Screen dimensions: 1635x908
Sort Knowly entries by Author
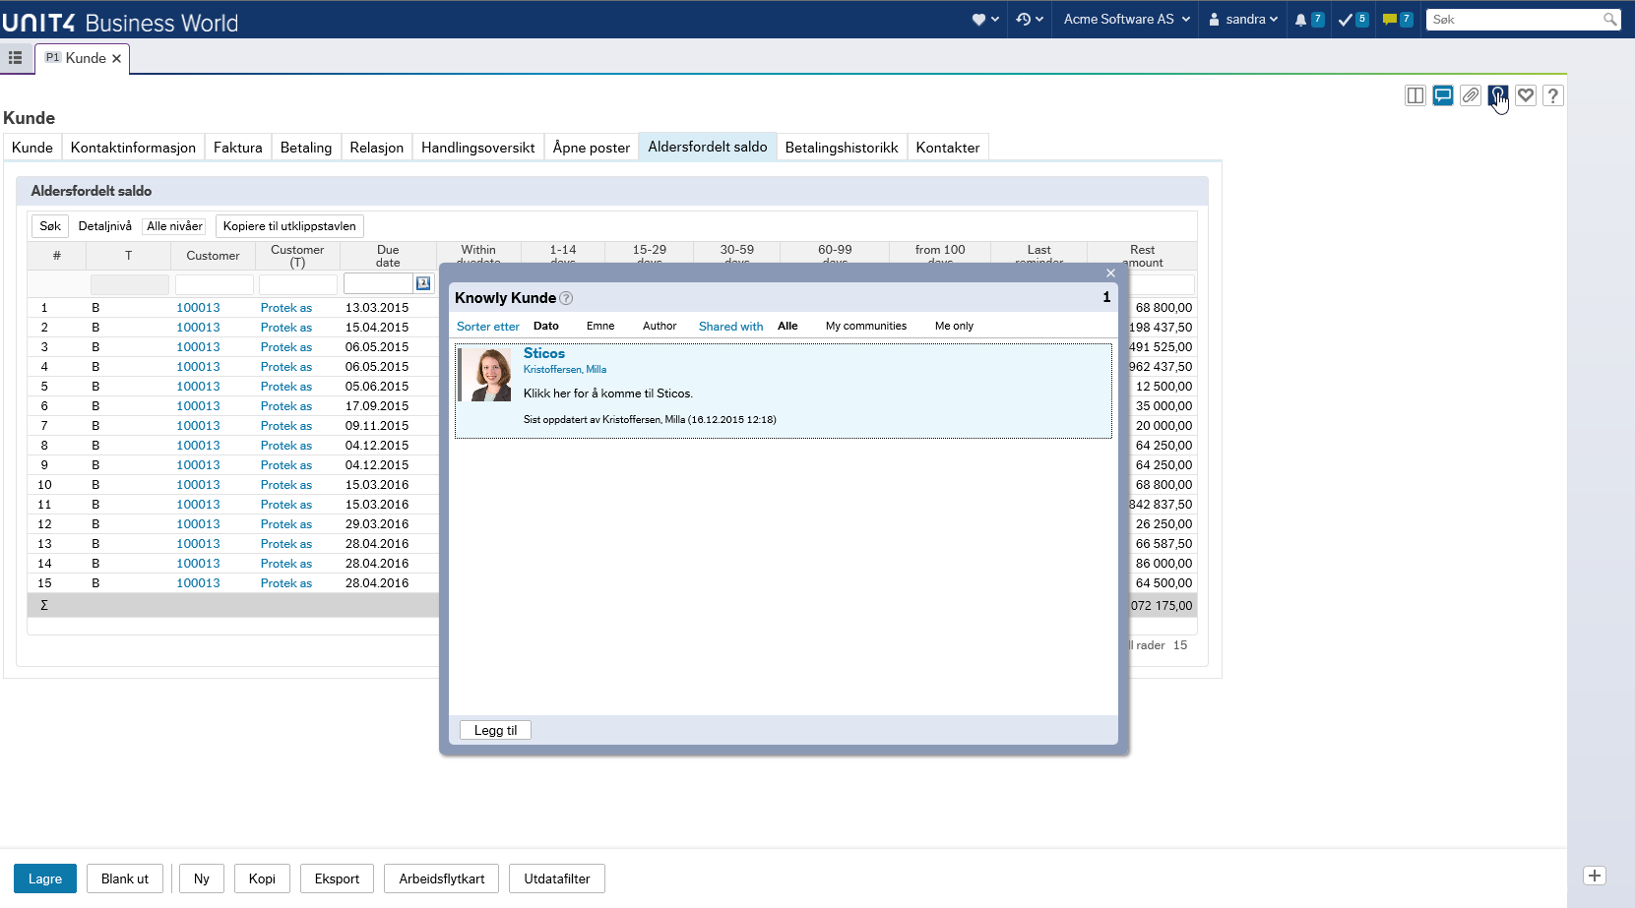[660, 326]
